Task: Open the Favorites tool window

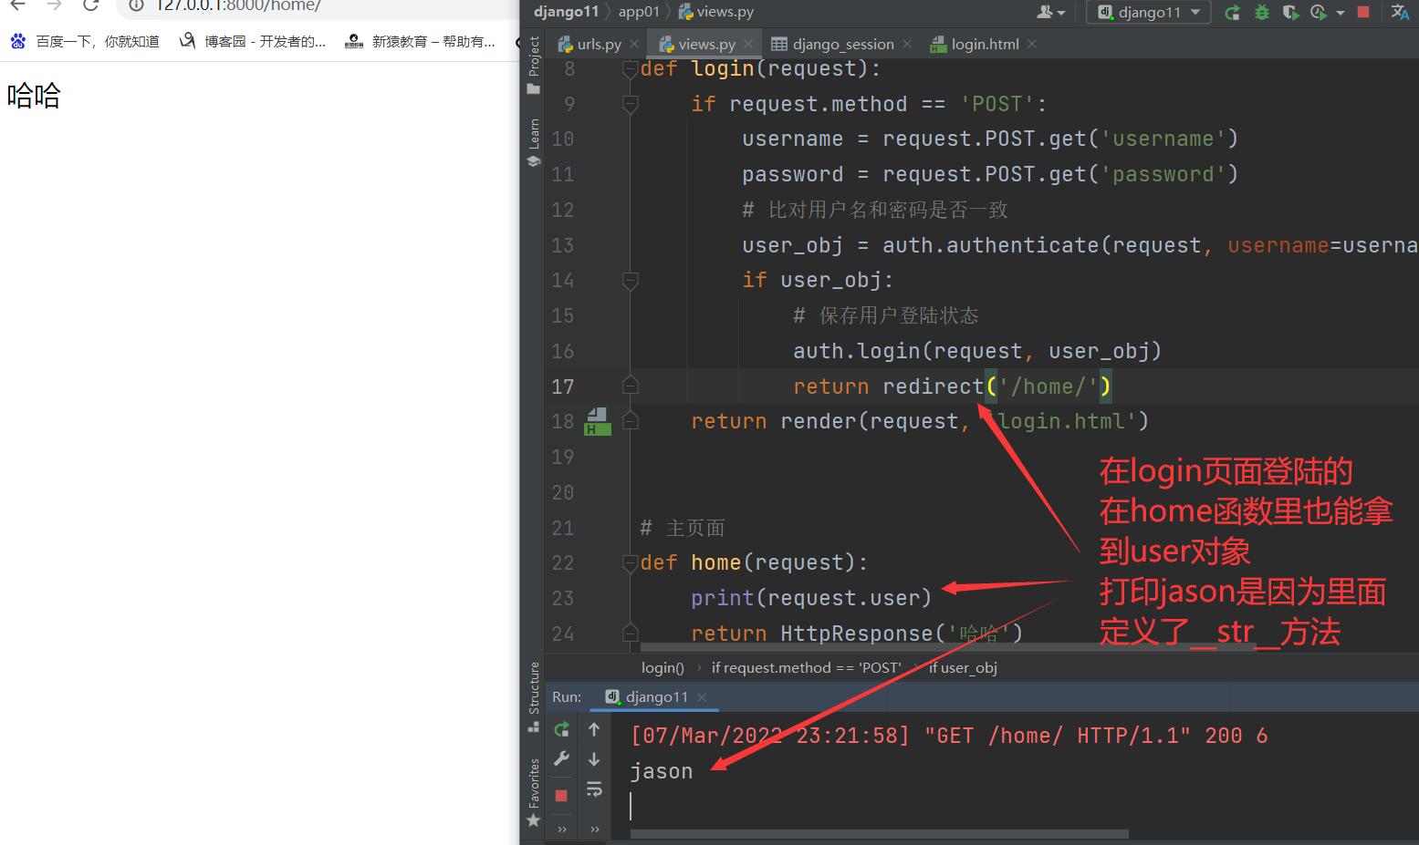Action: click(x=534, y=793)
